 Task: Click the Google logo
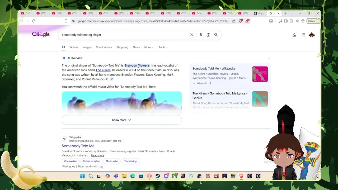click(41, 34)
